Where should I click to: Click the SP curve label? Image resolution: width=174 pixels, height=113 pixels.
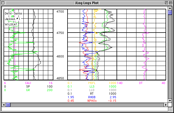[x=28, y=86]
